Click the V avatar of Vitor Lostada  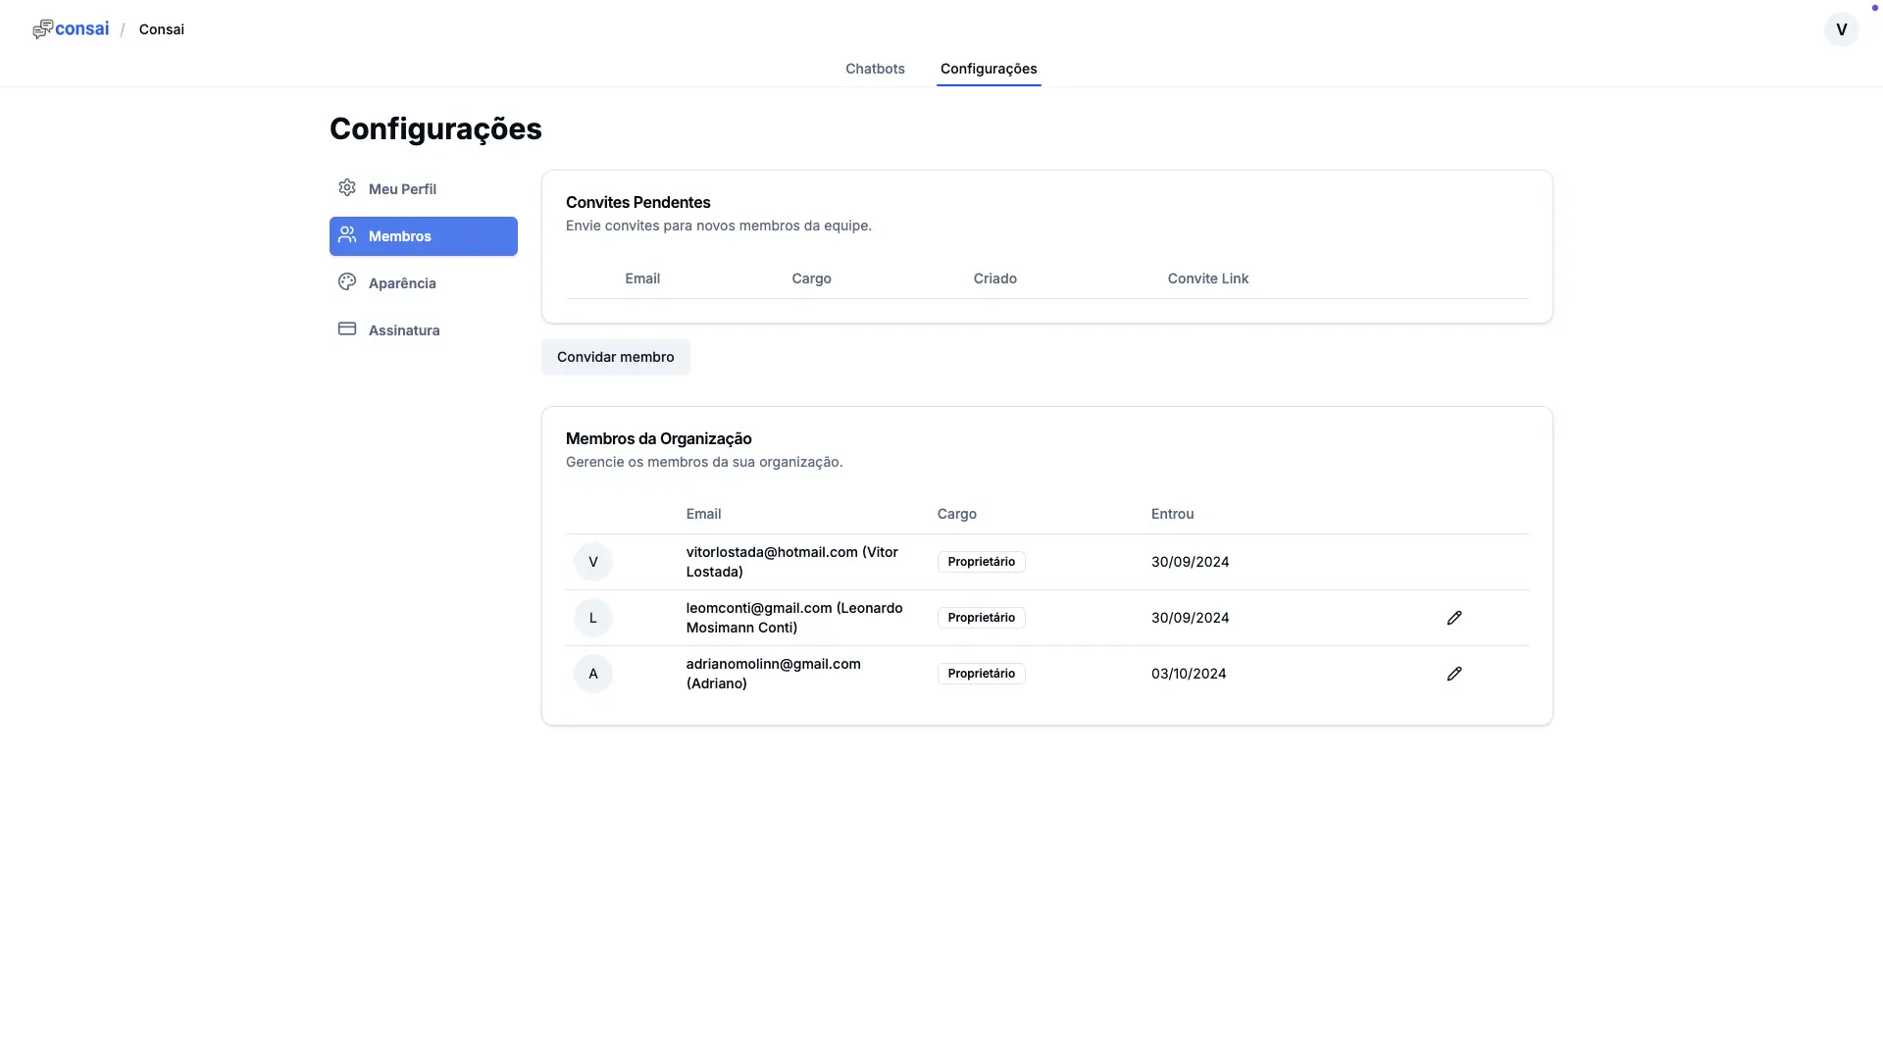click(592, 562)
